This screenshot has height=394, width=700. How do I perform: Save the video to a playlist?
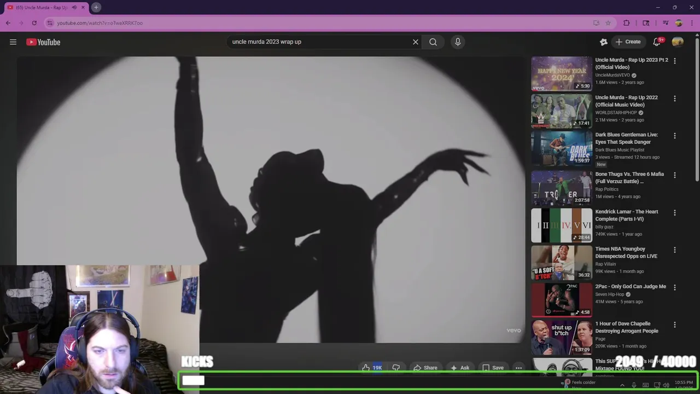(x=492, y=368)
